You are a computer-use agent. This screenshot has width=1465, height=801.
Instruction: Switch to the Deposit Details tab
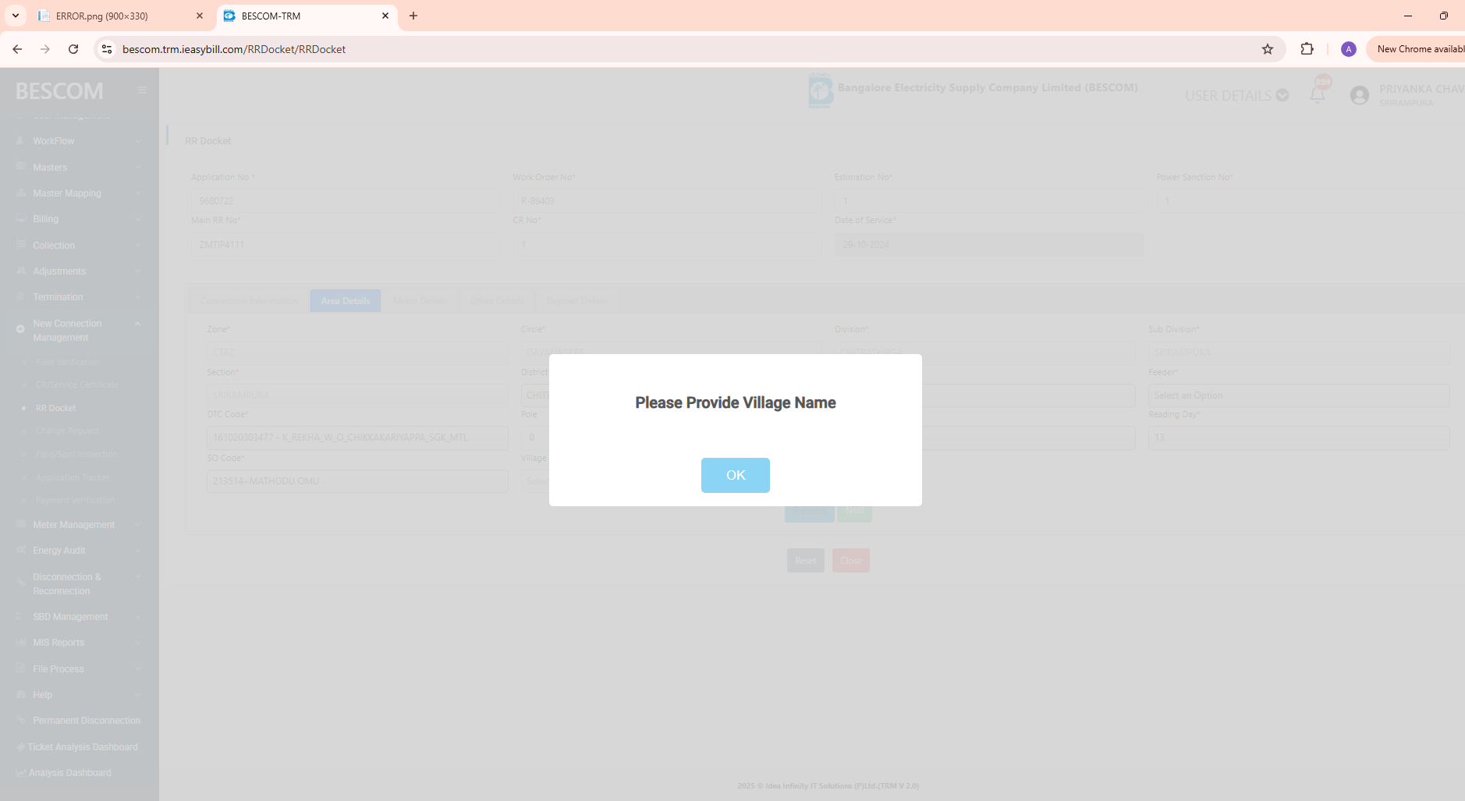(577, 301)
